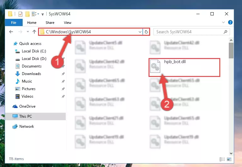Open the Customize Quick Access Toolbar arrow
The width and height of the screenshot is (242, 167).
pos(42,14)
